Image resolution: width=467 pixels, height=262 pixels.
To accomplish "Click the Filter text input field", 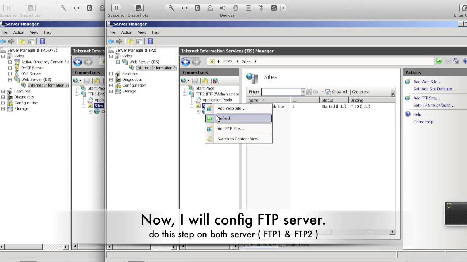I will pos(281,92).
